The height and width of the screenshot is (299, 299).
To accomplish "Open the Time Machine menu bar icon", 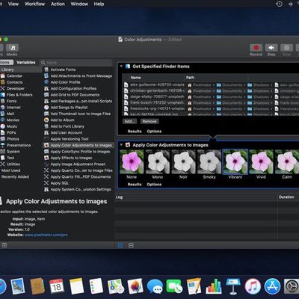I will pyautogui.click(x=280, y=4).
